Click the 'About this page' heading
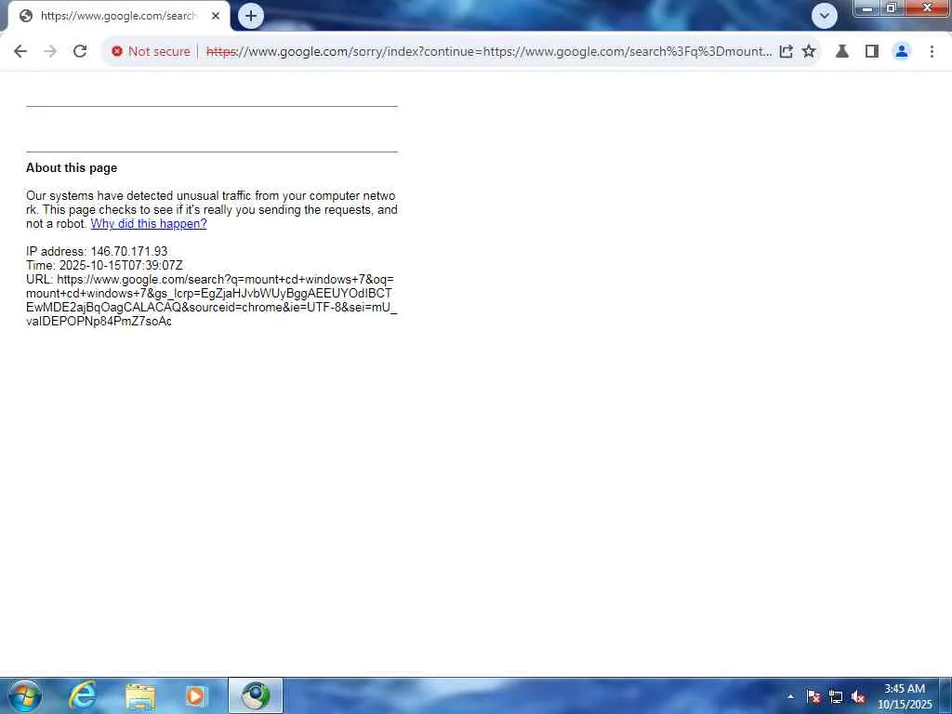Viewport: 952px width, 714px height. (x=72, y=168)
